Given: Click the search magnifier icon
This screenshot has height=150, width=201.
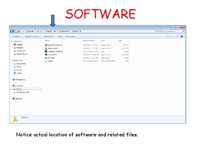Looking at the screenshot, I should (x=183, y=31).
